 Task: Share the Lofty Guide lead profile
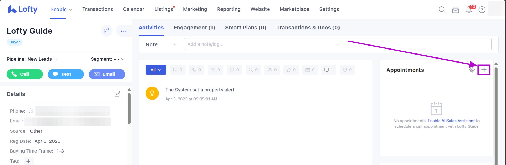click(x=107, y=31)
